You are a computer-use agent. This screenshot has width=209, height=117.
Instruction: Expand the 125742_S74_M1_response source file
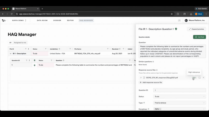[141, 77]
